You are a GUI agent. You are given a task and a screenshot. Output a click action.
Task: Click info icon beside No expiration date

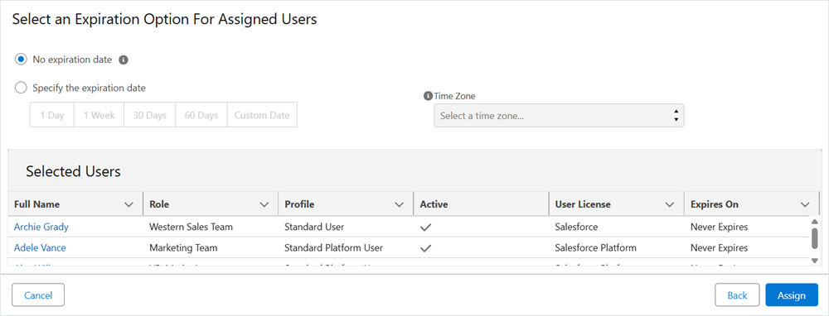124,60
